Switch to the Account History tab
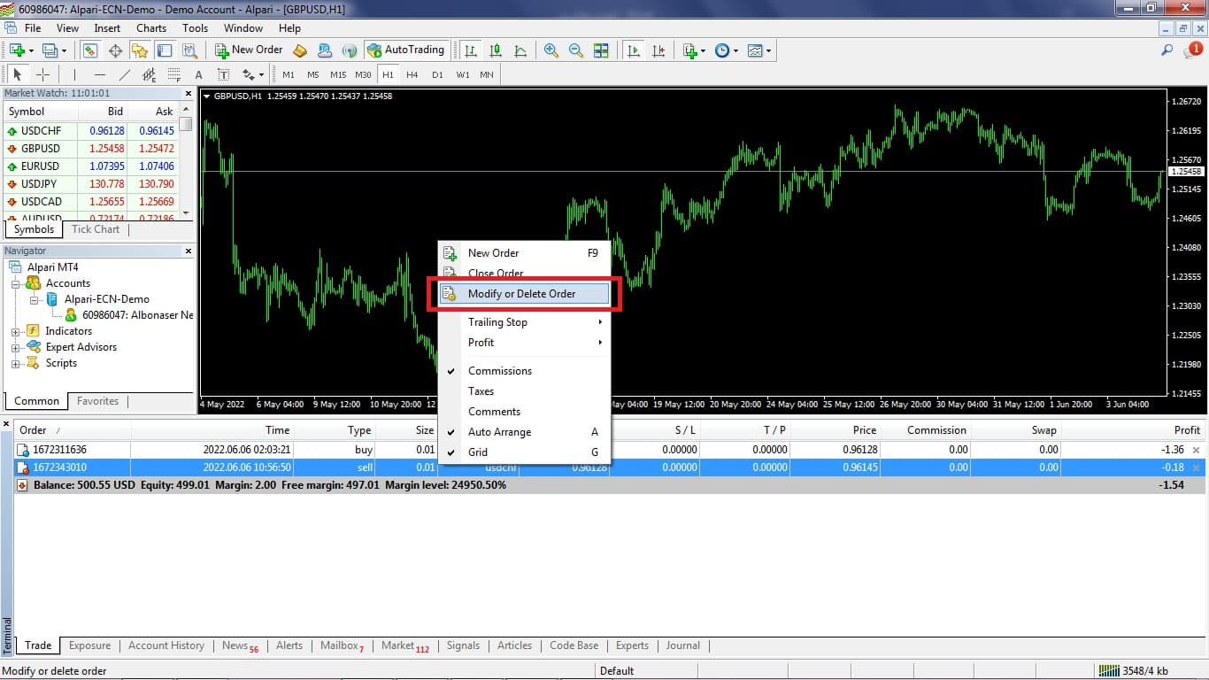Viewport: 1209px width, 680px height. (x=166, y=645)
